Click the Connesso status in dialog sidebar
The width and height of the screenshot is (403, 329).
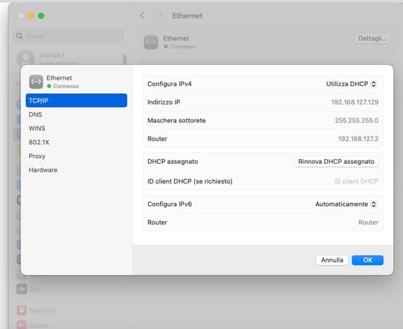(63, 86)
